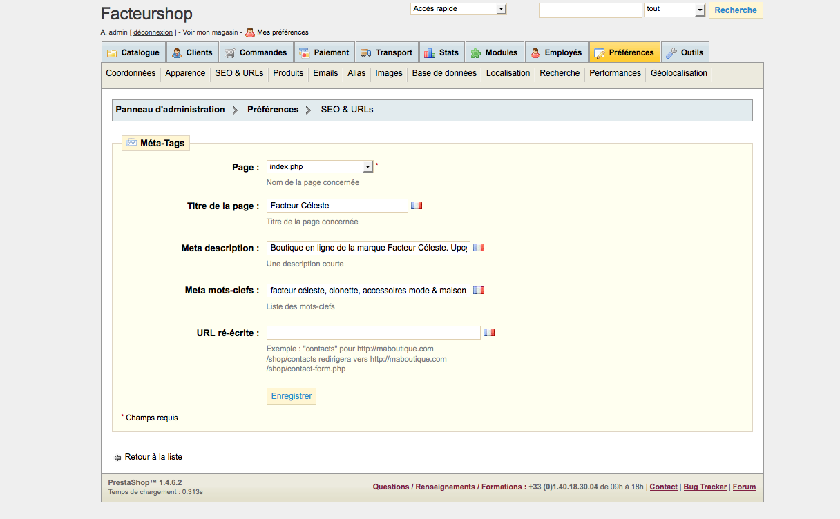Open the Transport tab
Screen dimensions: 840x519
(387, 52)
